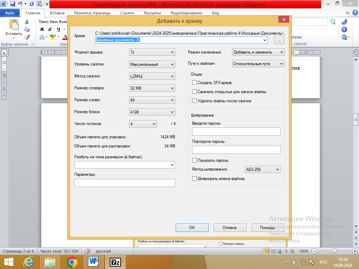
Task: Open the Режим изменения dropdown
Action: coord(258,52)
